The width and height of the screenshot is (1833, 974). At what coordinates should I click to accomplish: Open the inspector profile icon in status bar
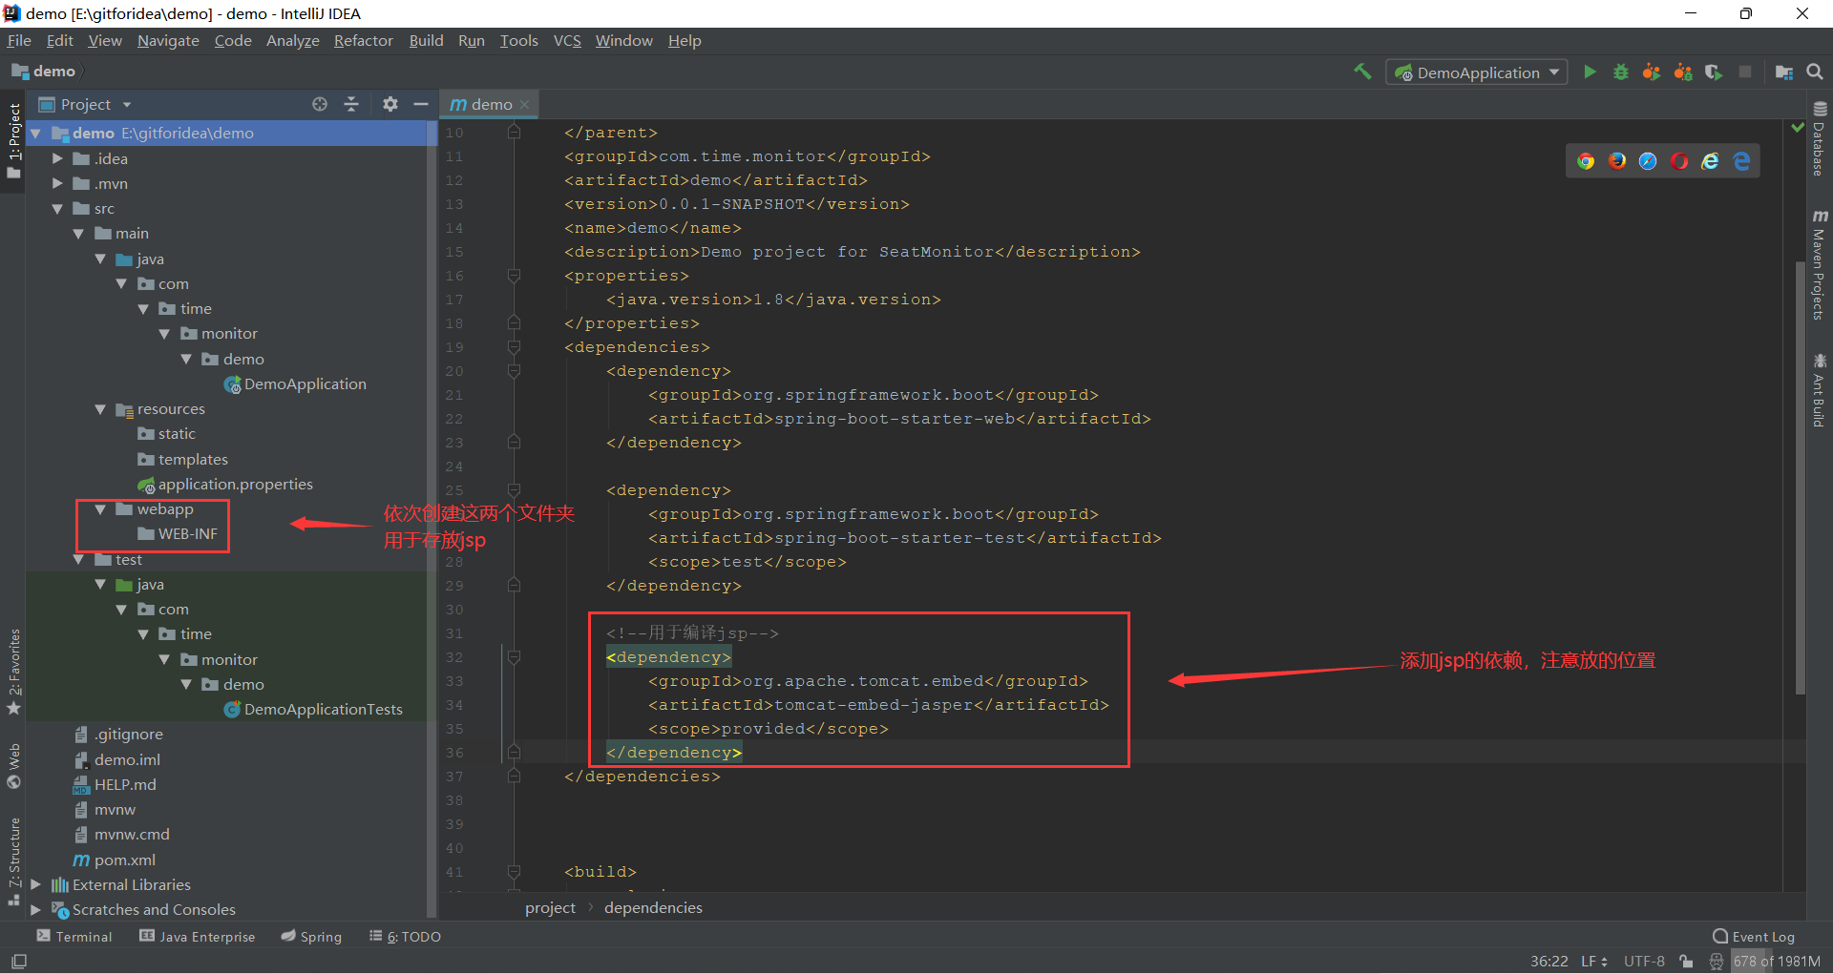pos(1717,962)
